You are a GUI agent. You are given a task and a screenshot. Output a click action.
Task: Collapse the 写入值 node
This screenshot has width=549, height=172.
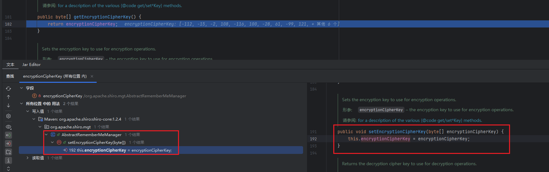tap(28, 112)
